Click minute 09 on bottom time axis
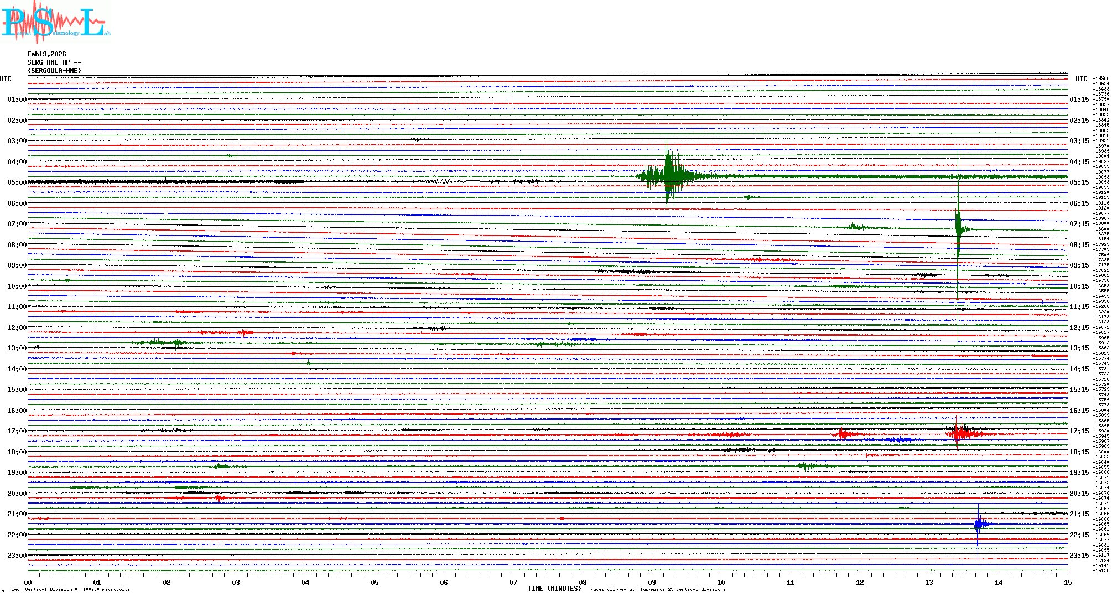The height and width of the screenshot is (597, 1112). click(x=652, y=582)
